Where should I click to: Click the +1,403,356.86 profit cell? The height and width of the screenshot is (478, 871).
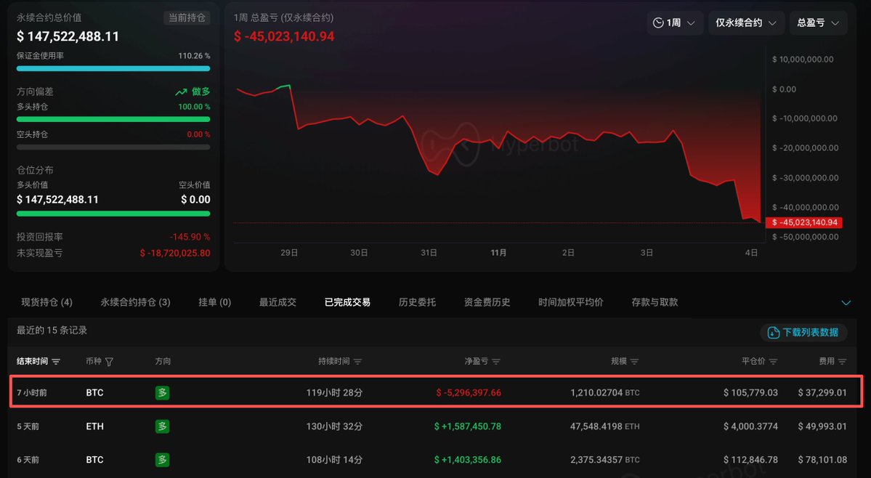coord(467,460)
